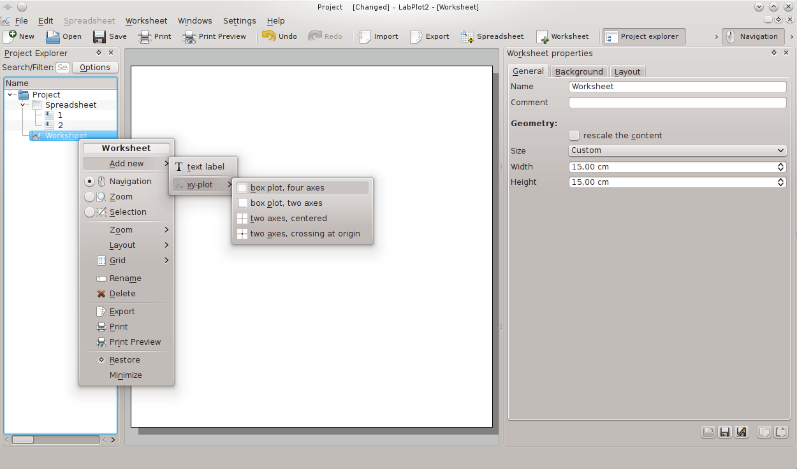This screenshot has height=469, width=797.
Task: Click the Width input field
Action: click(x=673, y=167)
